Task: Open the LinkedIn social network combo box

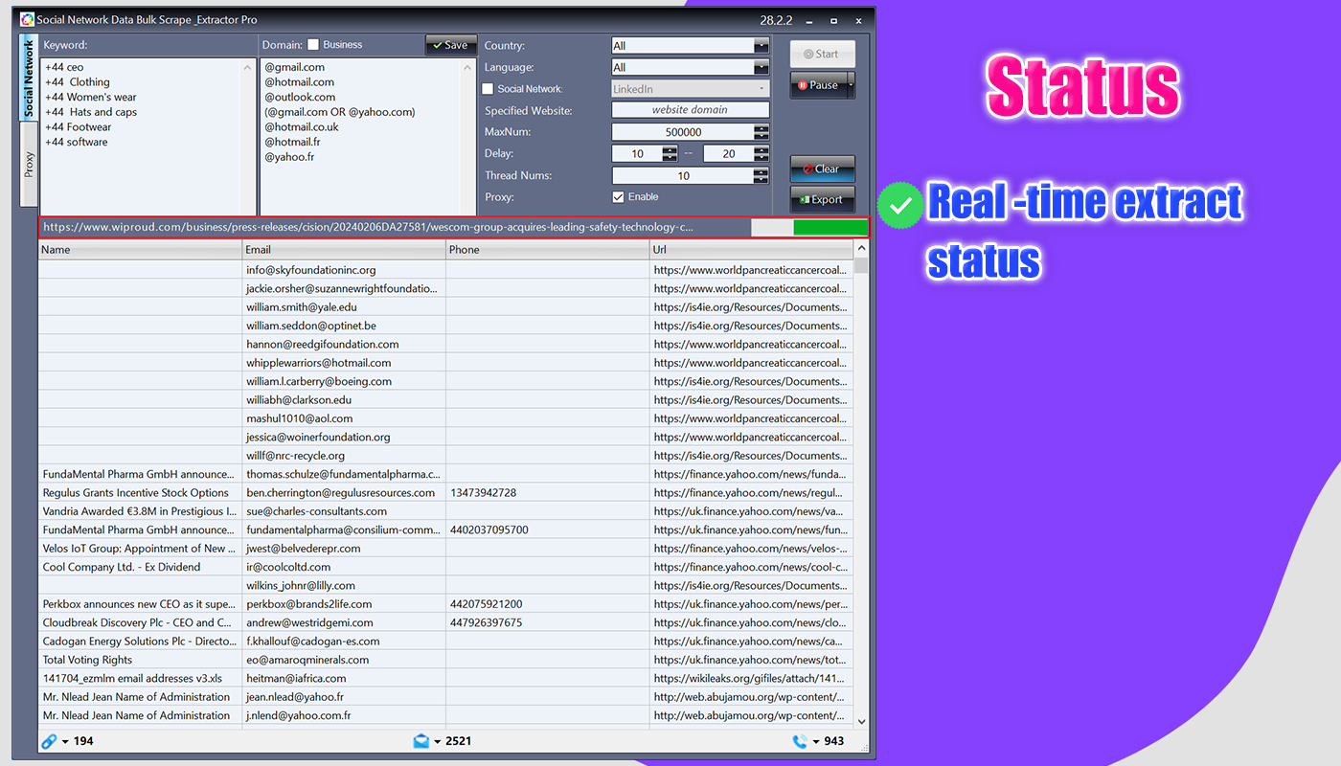Action: click(x=691, y=89)
